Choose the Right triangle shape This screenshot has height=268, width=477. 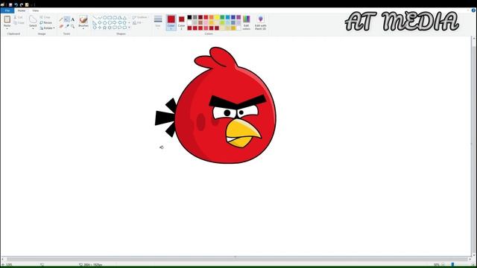click(95, 22)
